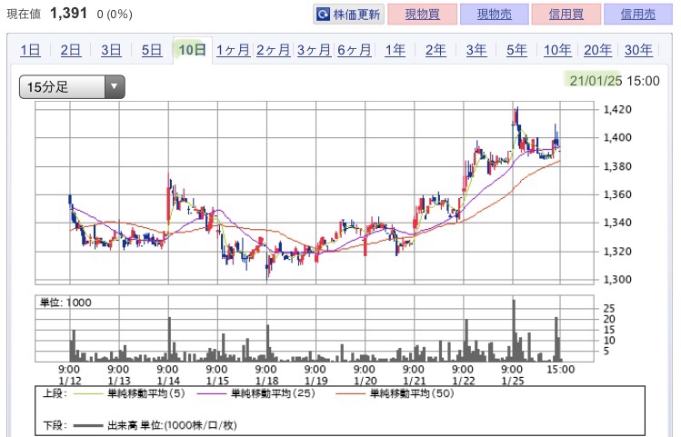Open the 信用売 link
This screenshot has height=437, width=681.
click(638, 15)
